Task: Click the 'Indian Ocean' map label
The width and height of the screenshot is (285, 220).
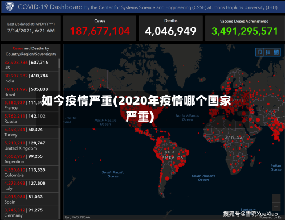Action: click(276, 168)
